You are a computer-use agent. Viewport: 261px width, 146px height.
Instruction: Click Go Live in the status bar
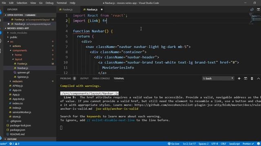(x=173, y=144)
